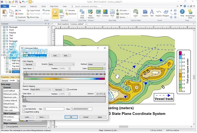The image size is (197, 133).
Task: Click the Copy icon in ribbon
Action: point(11,13)
